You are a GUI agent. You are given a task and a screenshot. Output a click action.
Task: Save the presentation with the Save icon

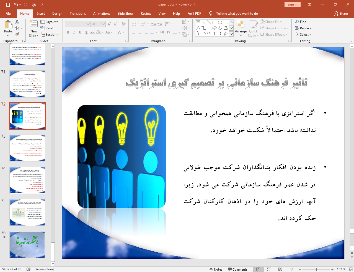tap(8, 4)
